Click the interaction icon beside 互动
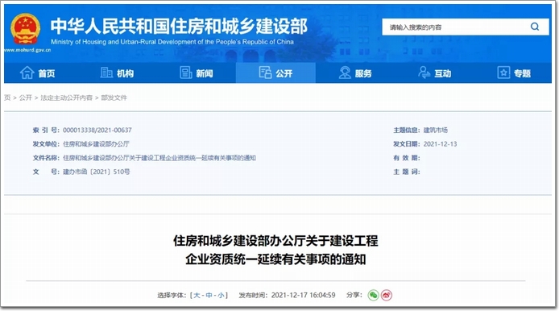Screen dimensions: 559x311 (x=424, y=73)
